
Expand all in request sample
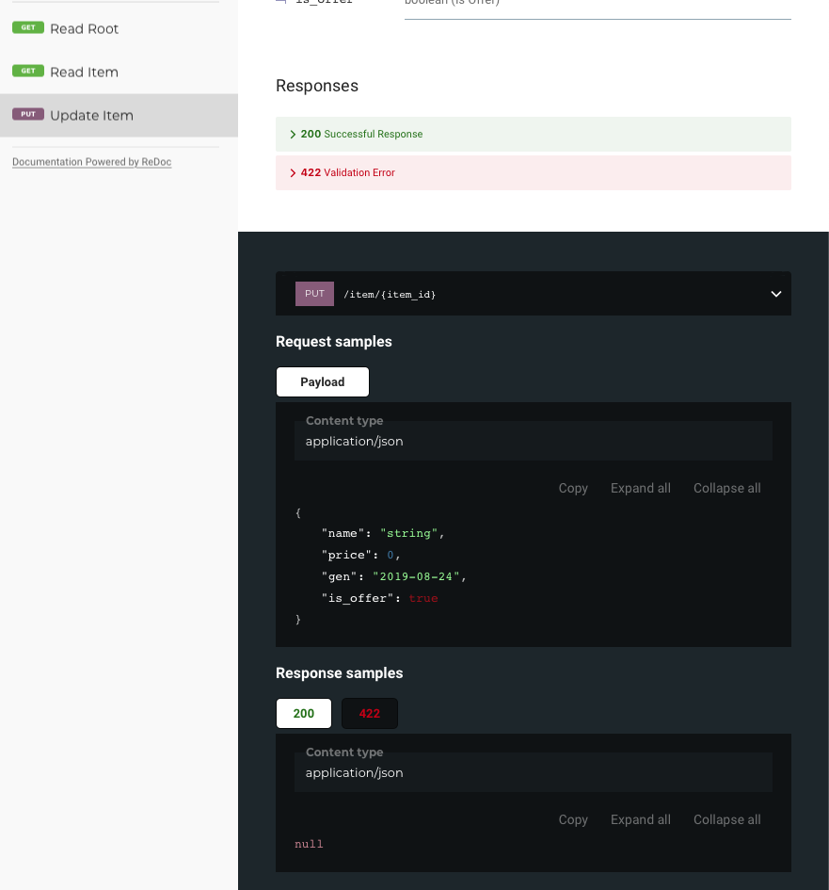tap(640, 488)
